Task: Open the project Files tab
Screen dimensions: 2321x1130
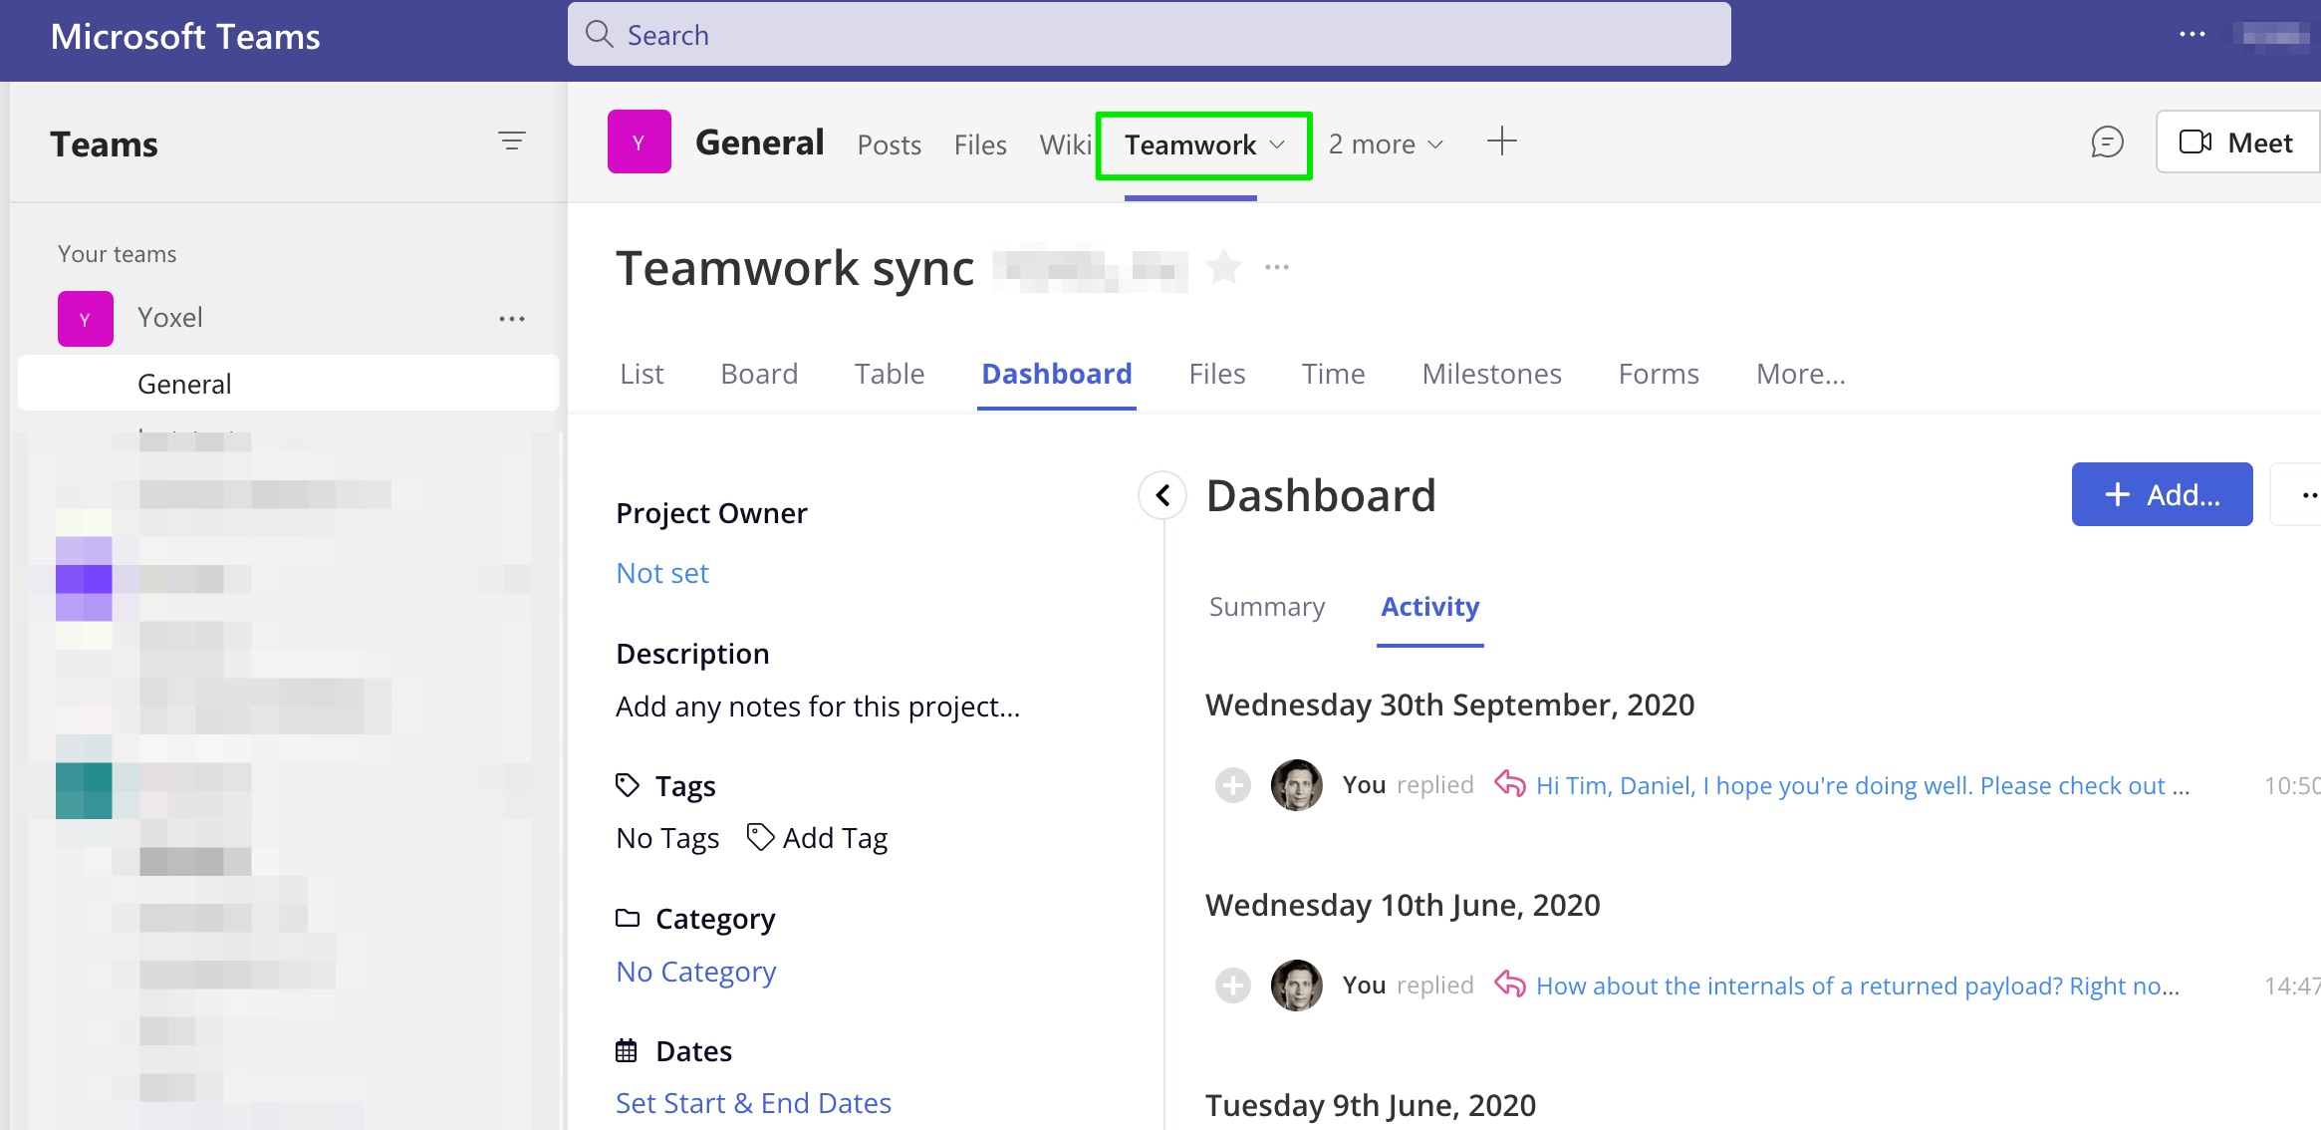Action: coord(1217,374)
